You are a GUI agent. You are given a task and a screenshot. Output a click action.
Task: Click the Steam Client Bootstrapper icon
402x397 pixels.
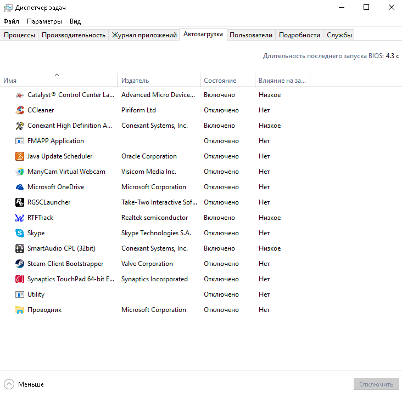(x=20, y=264)
